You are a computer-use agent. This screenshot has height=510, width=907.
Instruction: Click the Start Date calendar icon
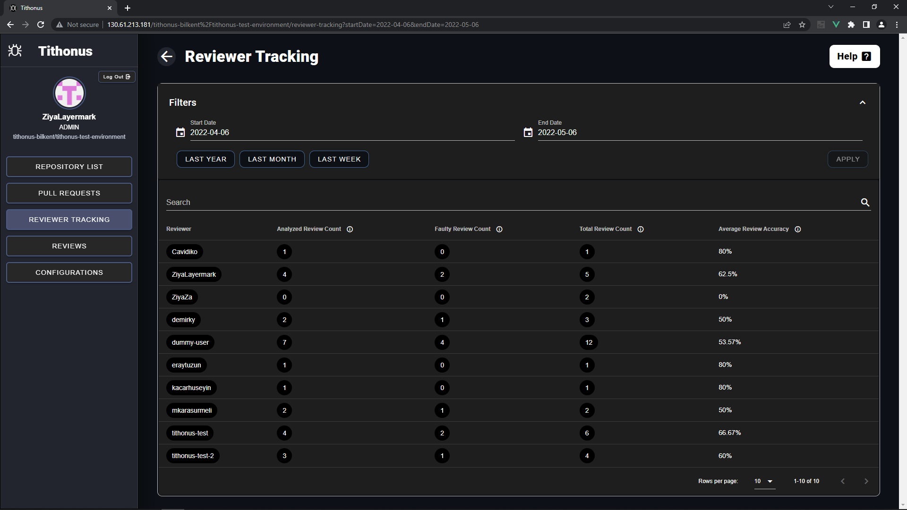click(180, 133)
